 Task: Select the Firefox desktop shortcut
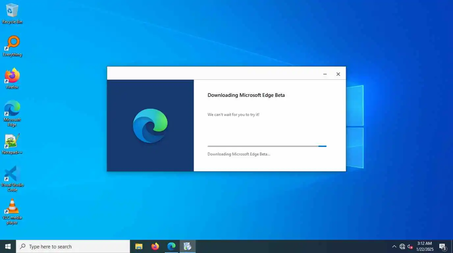[12, 79]
